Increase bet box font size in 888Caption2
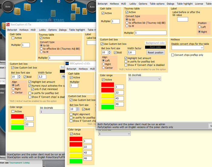Image resolution: width=212 pixels, height=167 pixels. point(78,108)
